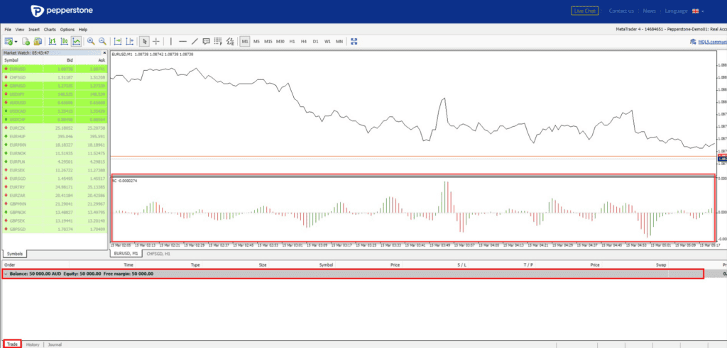Switch to the History tab
The height and width of the screenshot is (348, 727).
[33, 344]
